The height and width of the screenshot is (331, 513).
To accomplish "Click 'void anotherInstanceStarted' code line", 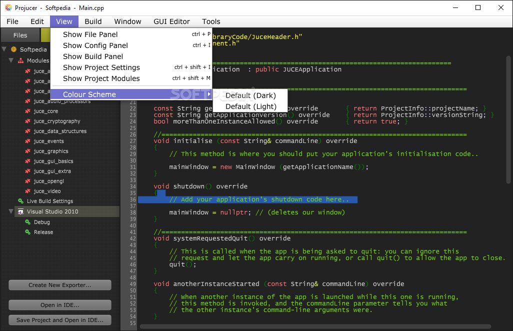I will coord(278,284).
